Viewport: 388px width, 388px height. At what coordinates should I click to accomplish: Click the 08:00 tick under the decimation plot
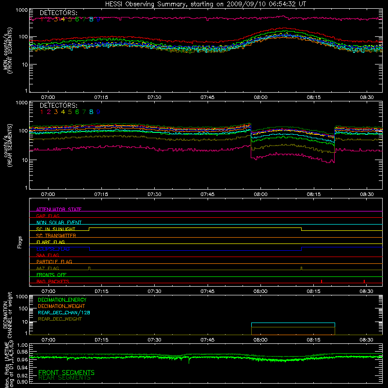tap(260, 340)
